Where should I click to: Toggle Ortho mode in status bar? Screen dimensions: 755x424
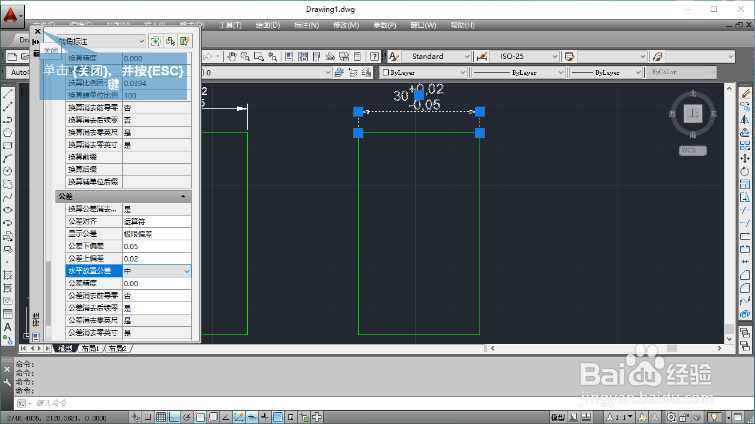[174, 418]
